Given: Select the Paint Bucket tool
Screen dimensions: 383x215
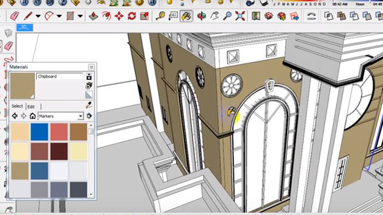Looking at the screenshot, I should (186, 16).
